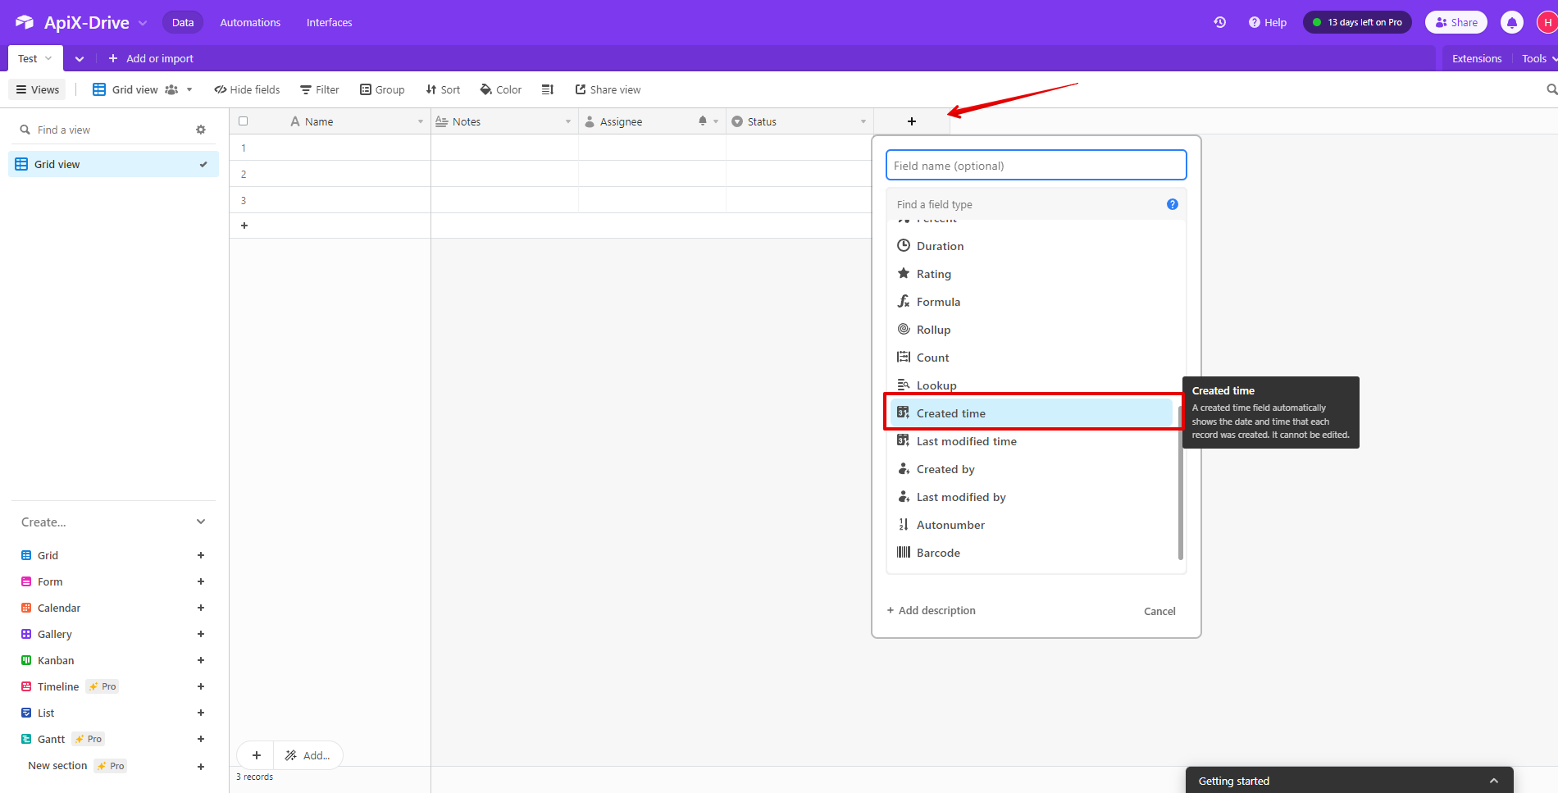Choose the Barcode field type
Viewport: 1558px width, 793px height.
pyautogui.click(x=1033, y=553)
